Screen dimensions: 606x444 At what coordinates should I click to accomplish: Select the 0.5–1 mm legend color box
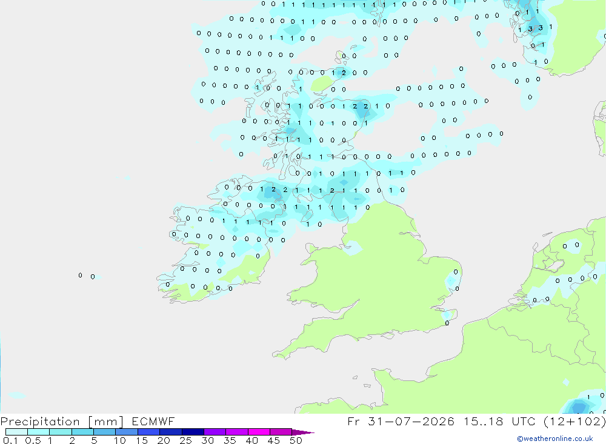pos(39,432)
